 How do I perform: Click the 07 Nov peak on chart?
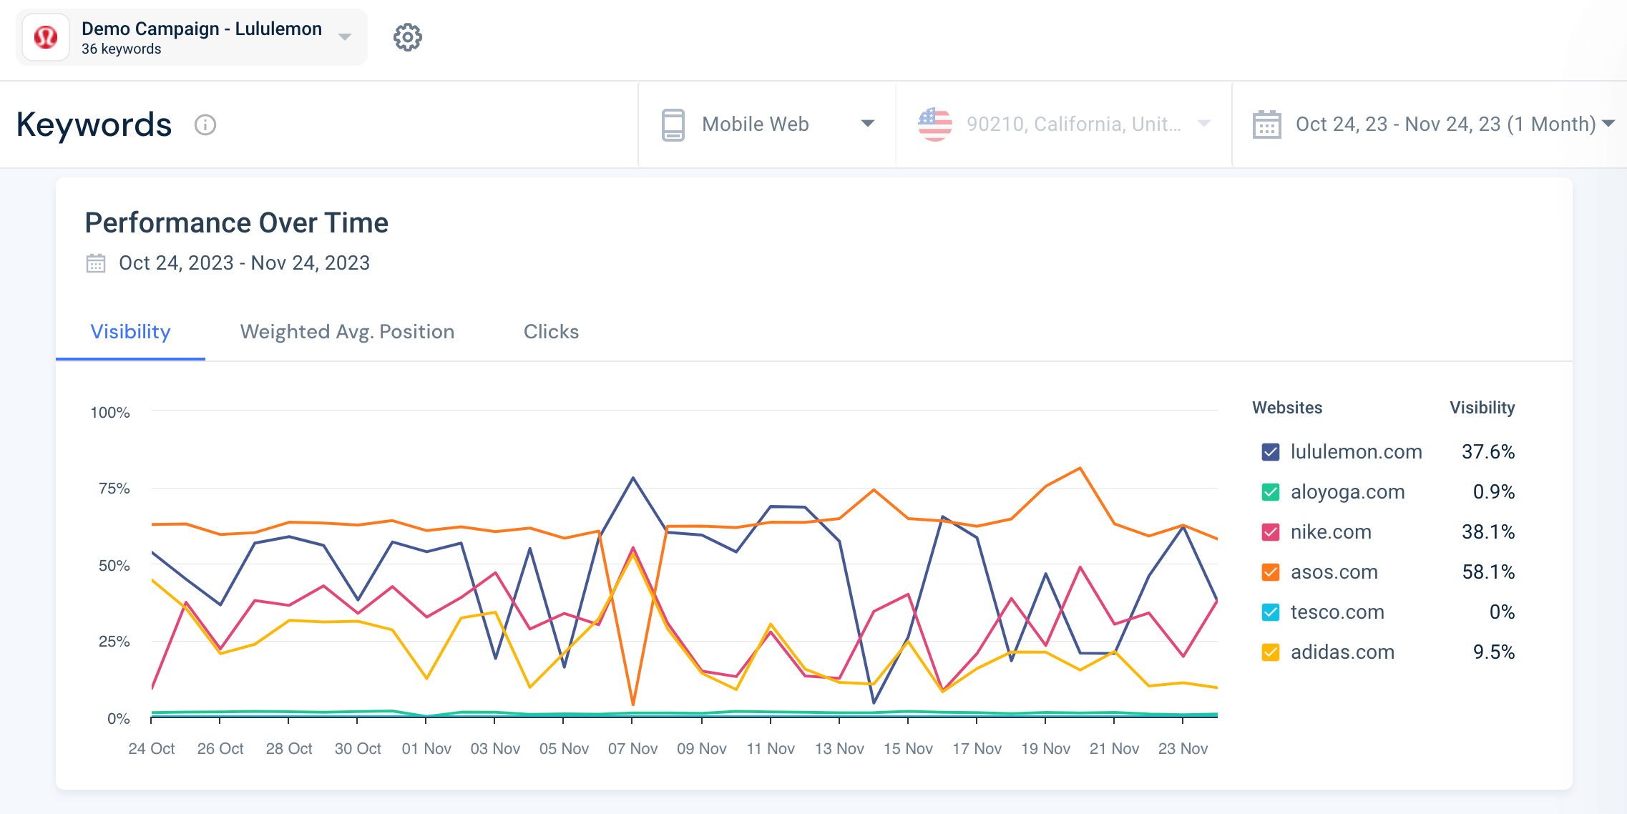[632, 478]
